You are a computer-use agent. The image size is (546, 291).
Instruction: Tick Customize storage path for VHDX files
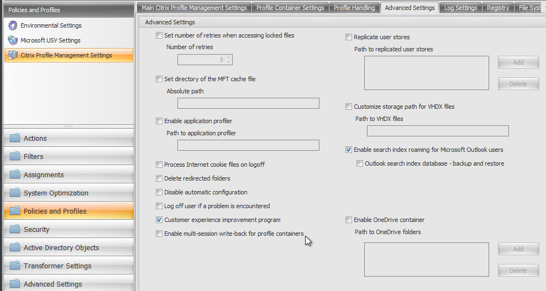coord(349,107)
